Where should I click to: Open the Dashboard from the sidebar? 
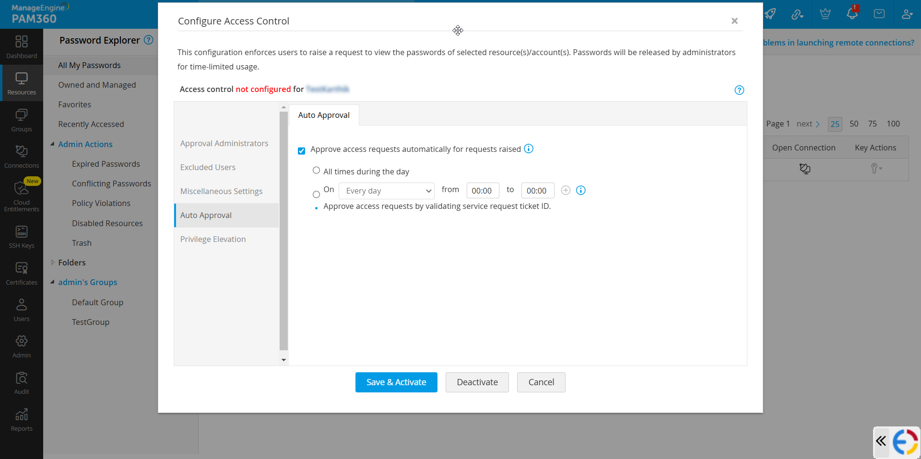coord(21,46)
